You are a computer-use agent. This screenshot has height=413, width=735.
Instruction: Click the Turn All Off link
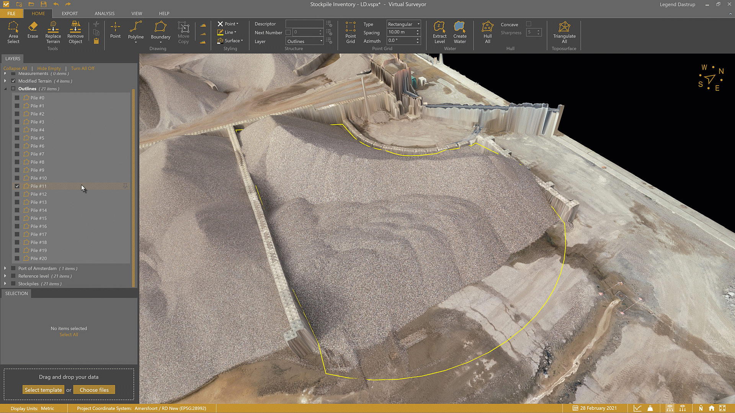[x=82, y=68]
